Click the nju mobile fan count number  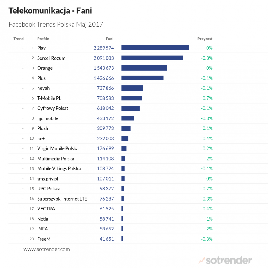(105, 118)
